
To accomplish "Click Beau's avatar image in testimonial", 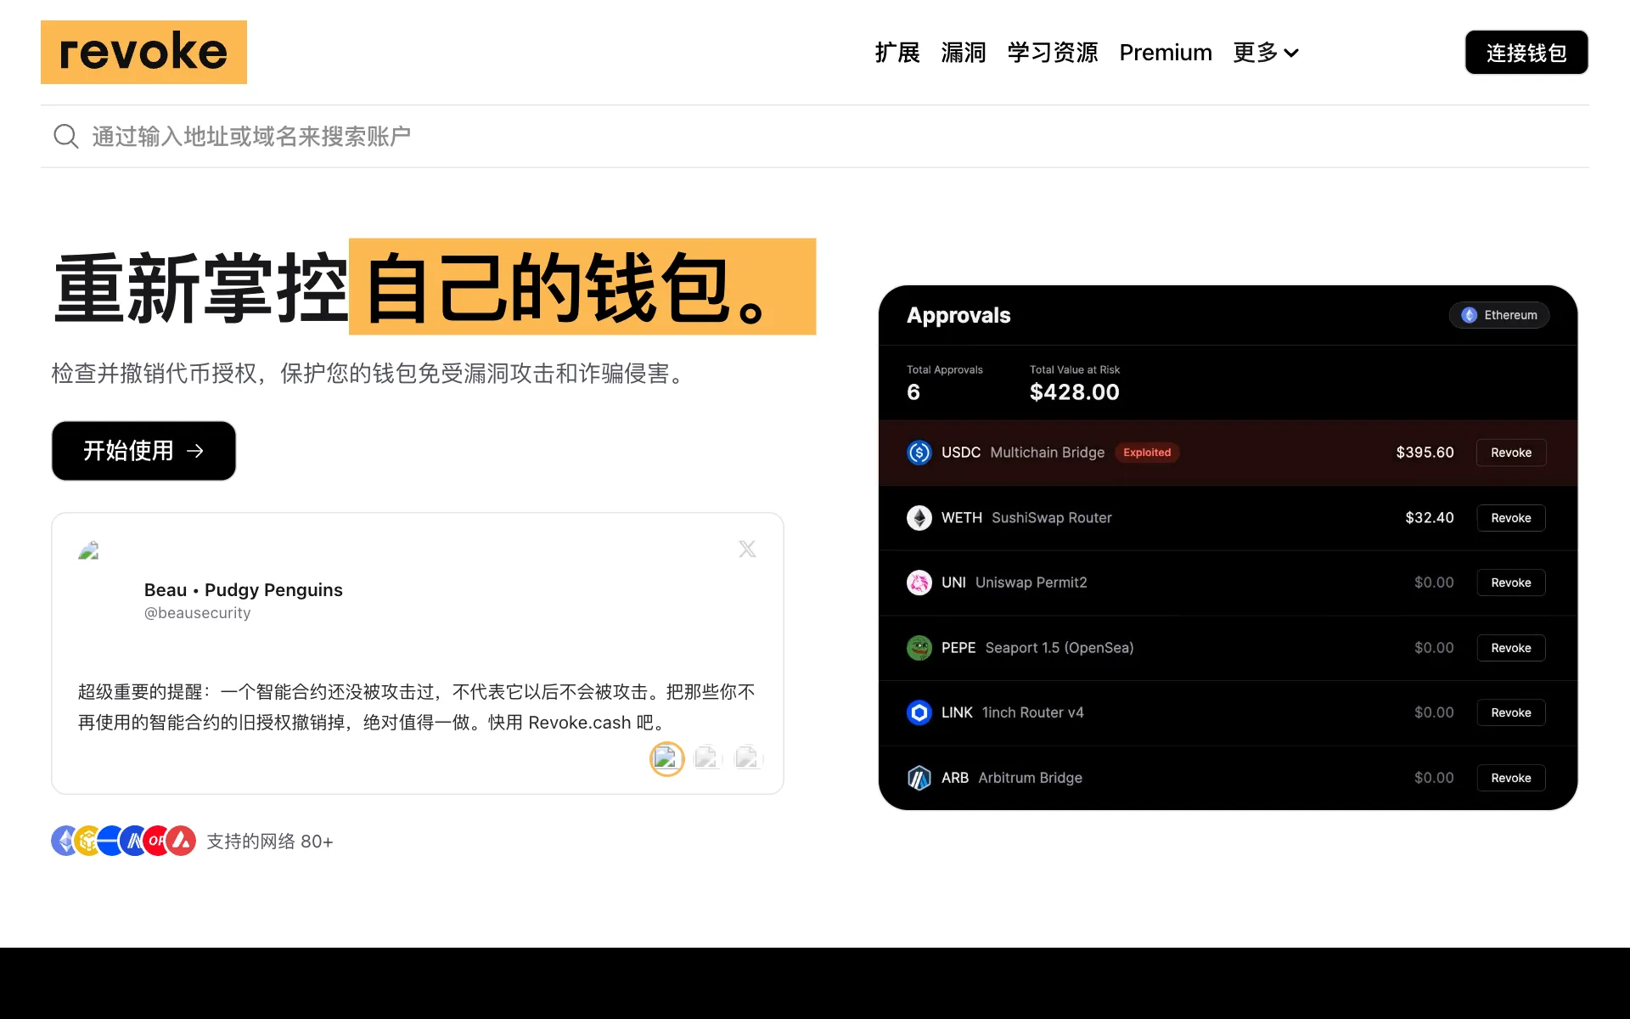I will point(89,551).
